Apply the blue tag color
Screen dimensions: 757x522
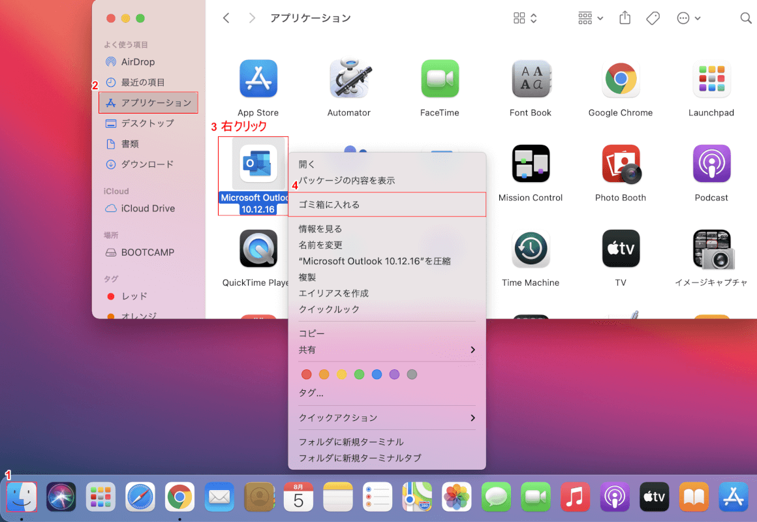pos(377,375)
